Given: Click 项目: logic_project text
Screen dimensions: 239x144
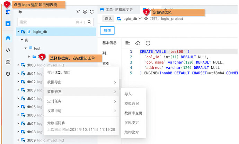Looking at the screenshot, I should [167, 19].
